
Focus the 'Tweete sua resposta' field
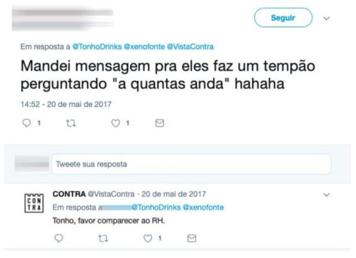click(191, 164)
